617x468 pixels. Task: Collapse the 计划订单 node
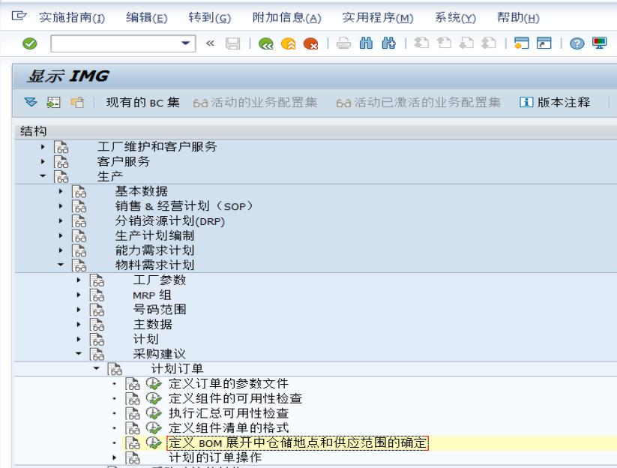click(97, 369)
